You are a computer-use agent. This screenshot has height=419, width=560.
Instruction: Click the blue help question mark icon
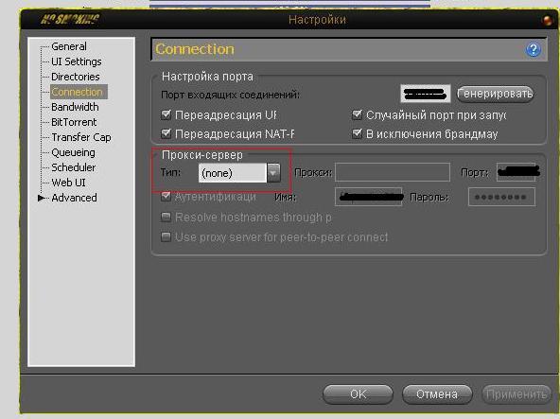point(534,49)
